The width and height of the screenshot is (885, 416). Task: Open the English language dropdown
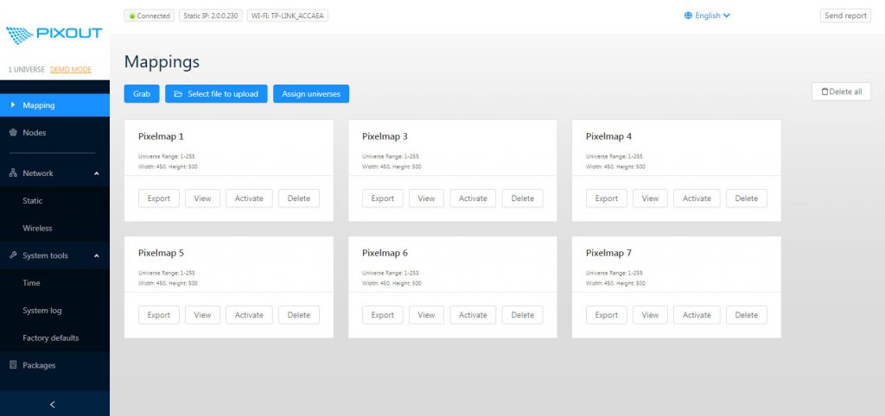(707, 16)
